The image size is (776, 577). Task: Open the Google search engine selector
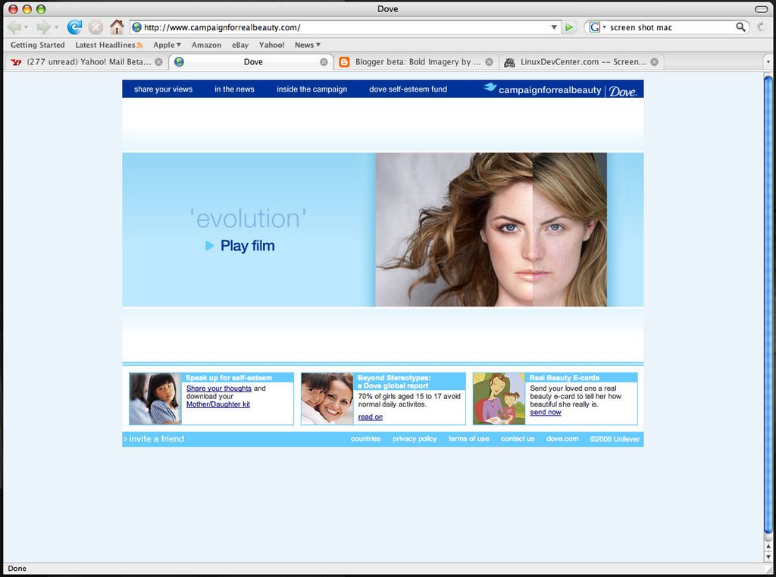pos(598,27)
